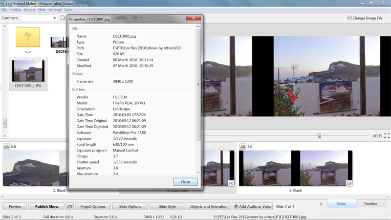Viewport: 391px width, 220px height.
Task: Click the Vendor value FUJIFILM
Action: (x=120, y=97)
